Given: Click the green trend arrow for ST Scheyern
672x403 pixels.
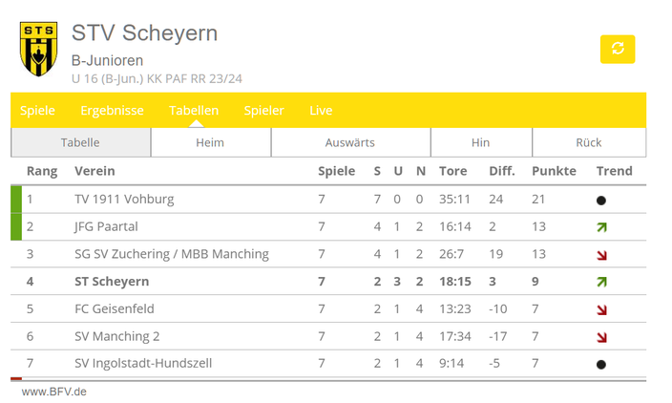Looking at the screenshot, I should point(601,282).
